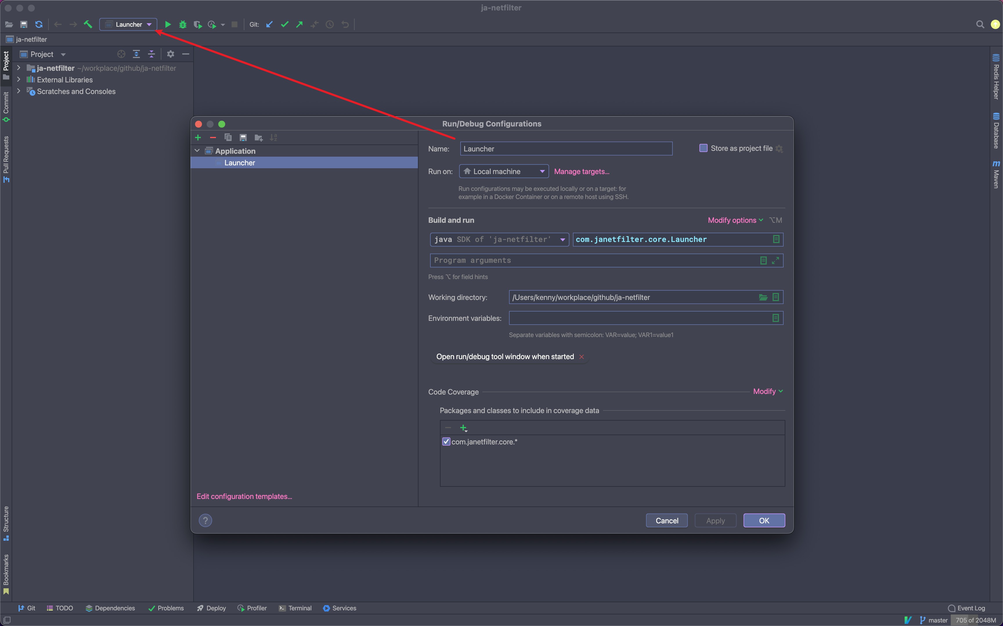Uncheck com.janetfilter.core.* coverage entry

pyautogui.click(x=446, y=442)
